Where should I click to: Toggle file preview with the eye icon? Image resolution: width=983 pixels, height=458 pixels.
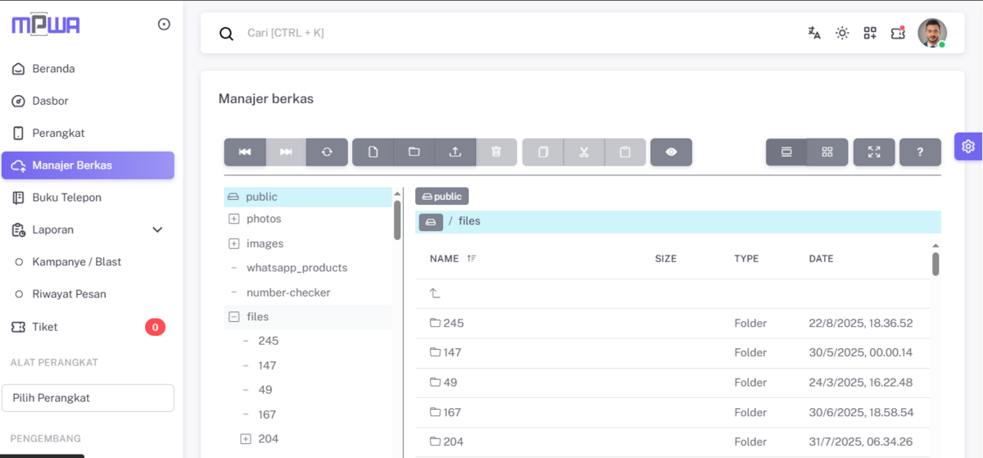[x=671, y=152]
